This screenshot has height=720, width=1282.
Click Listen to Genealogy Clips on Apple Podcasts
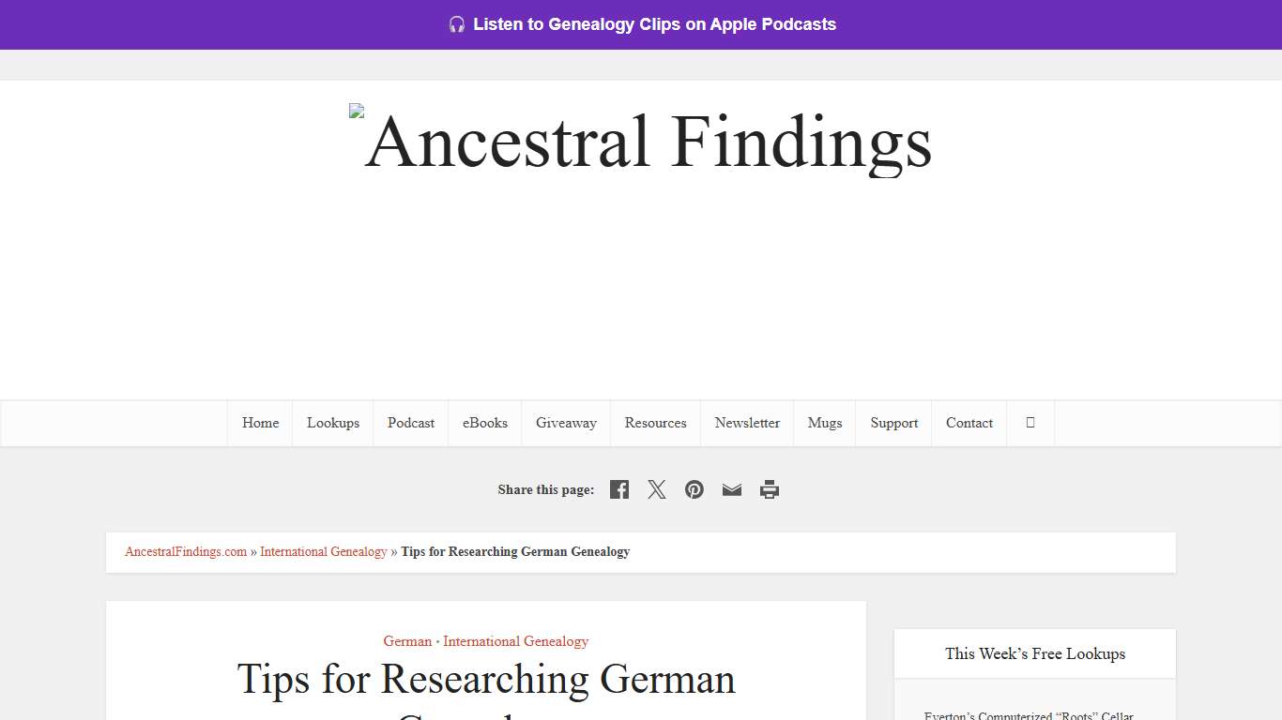[x=653, y=24]
